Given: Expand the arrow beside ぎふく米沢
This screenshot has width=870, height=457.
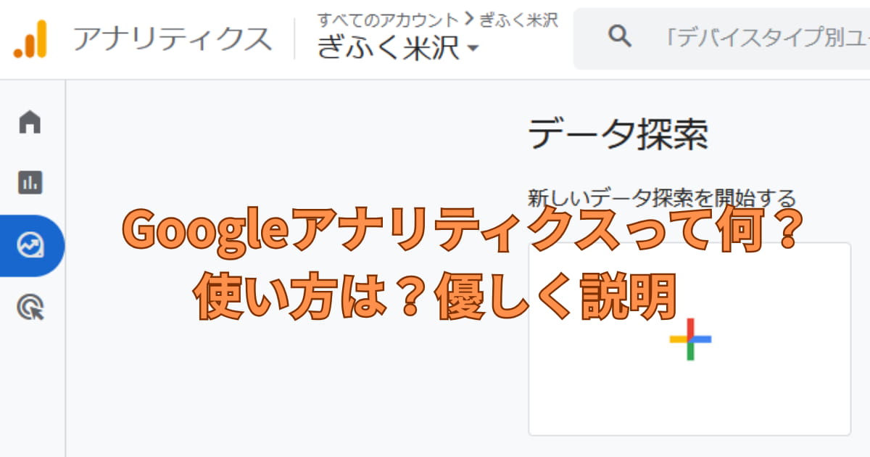Looking at the screenshot, I should [x=473, y=49].
